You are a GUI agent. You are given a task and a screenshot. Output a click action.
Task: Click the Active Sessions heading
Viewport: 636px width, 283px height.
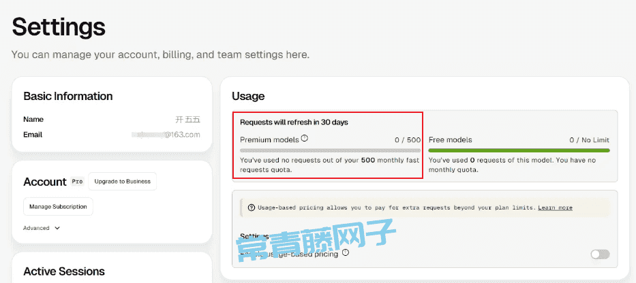pyautogui.click(x=64, y=271)
